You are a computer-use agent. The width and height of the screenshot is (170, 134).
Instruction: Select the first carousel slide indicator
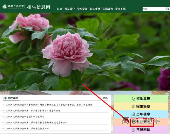(x=80, y=87)
